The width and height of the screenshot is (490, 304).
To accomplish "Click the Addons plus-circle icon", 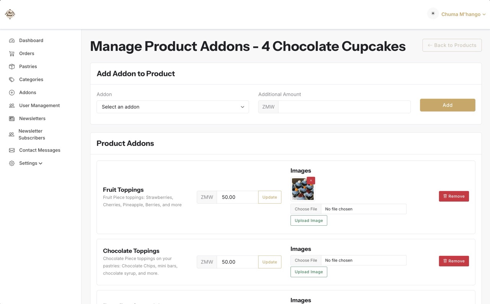I will pyautogui.click(x=12, y=92).
